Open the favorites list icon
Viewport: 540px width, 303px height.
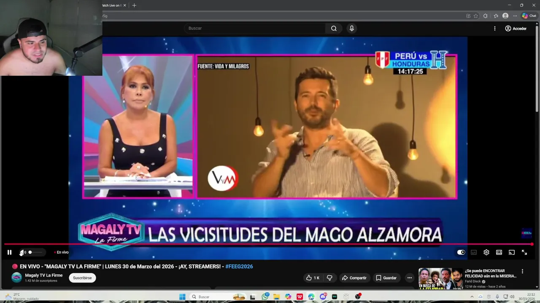496,16
